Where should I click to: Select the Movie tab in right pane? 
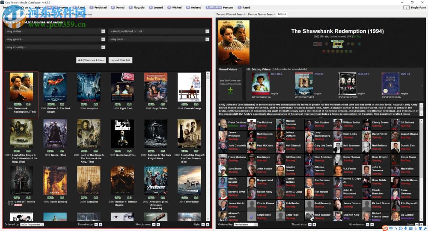pos(282,14)
